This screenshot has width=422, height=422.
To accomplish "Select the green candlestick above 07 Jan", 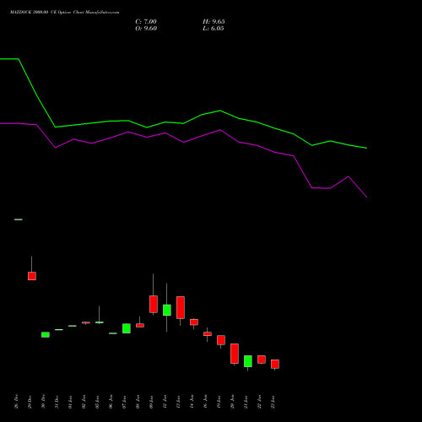I will 127,328.
